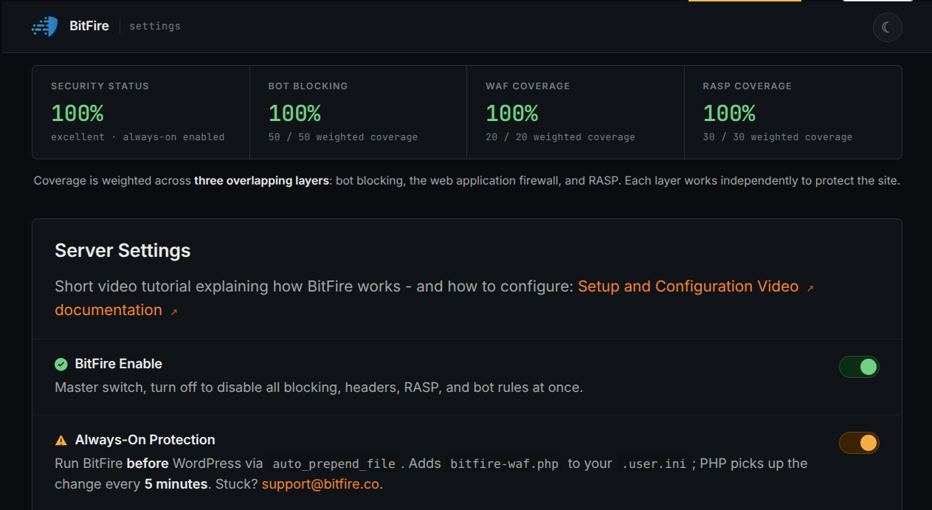Click the external-link arrow after documentation

click(174, 312)
